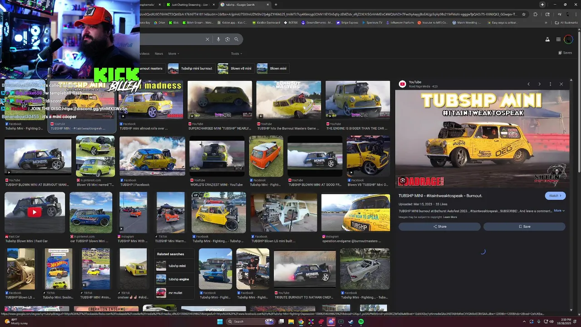Switch to Just Chatting Streaming tab
Screen dimensions: 581x327
tap(190, 5)
